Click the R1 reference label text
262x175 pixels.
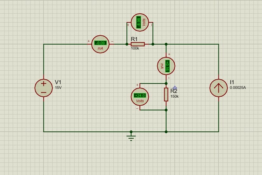pyautogui.click(x=134, y=39)
